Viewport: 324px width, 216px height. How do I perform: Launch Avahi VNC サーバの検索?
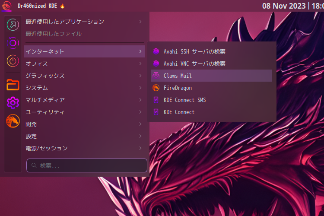click(x=212, y=64)
